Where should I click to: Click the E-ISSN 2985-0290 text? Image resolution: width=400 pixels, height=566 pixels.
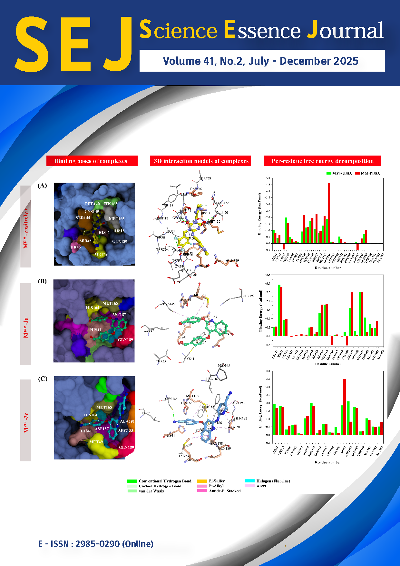[x=96, y=544]
